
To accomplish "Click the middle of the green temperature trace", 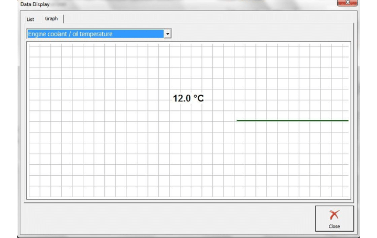I will [292, 120].
